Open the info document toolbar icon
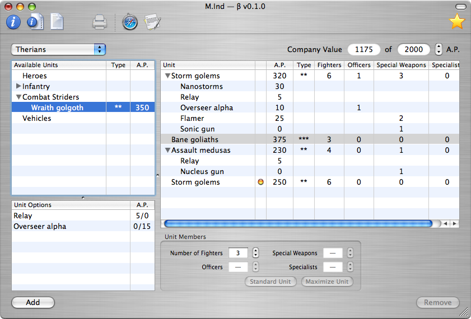The width and height of the screenshot is (471, 319). coord(35,22)
